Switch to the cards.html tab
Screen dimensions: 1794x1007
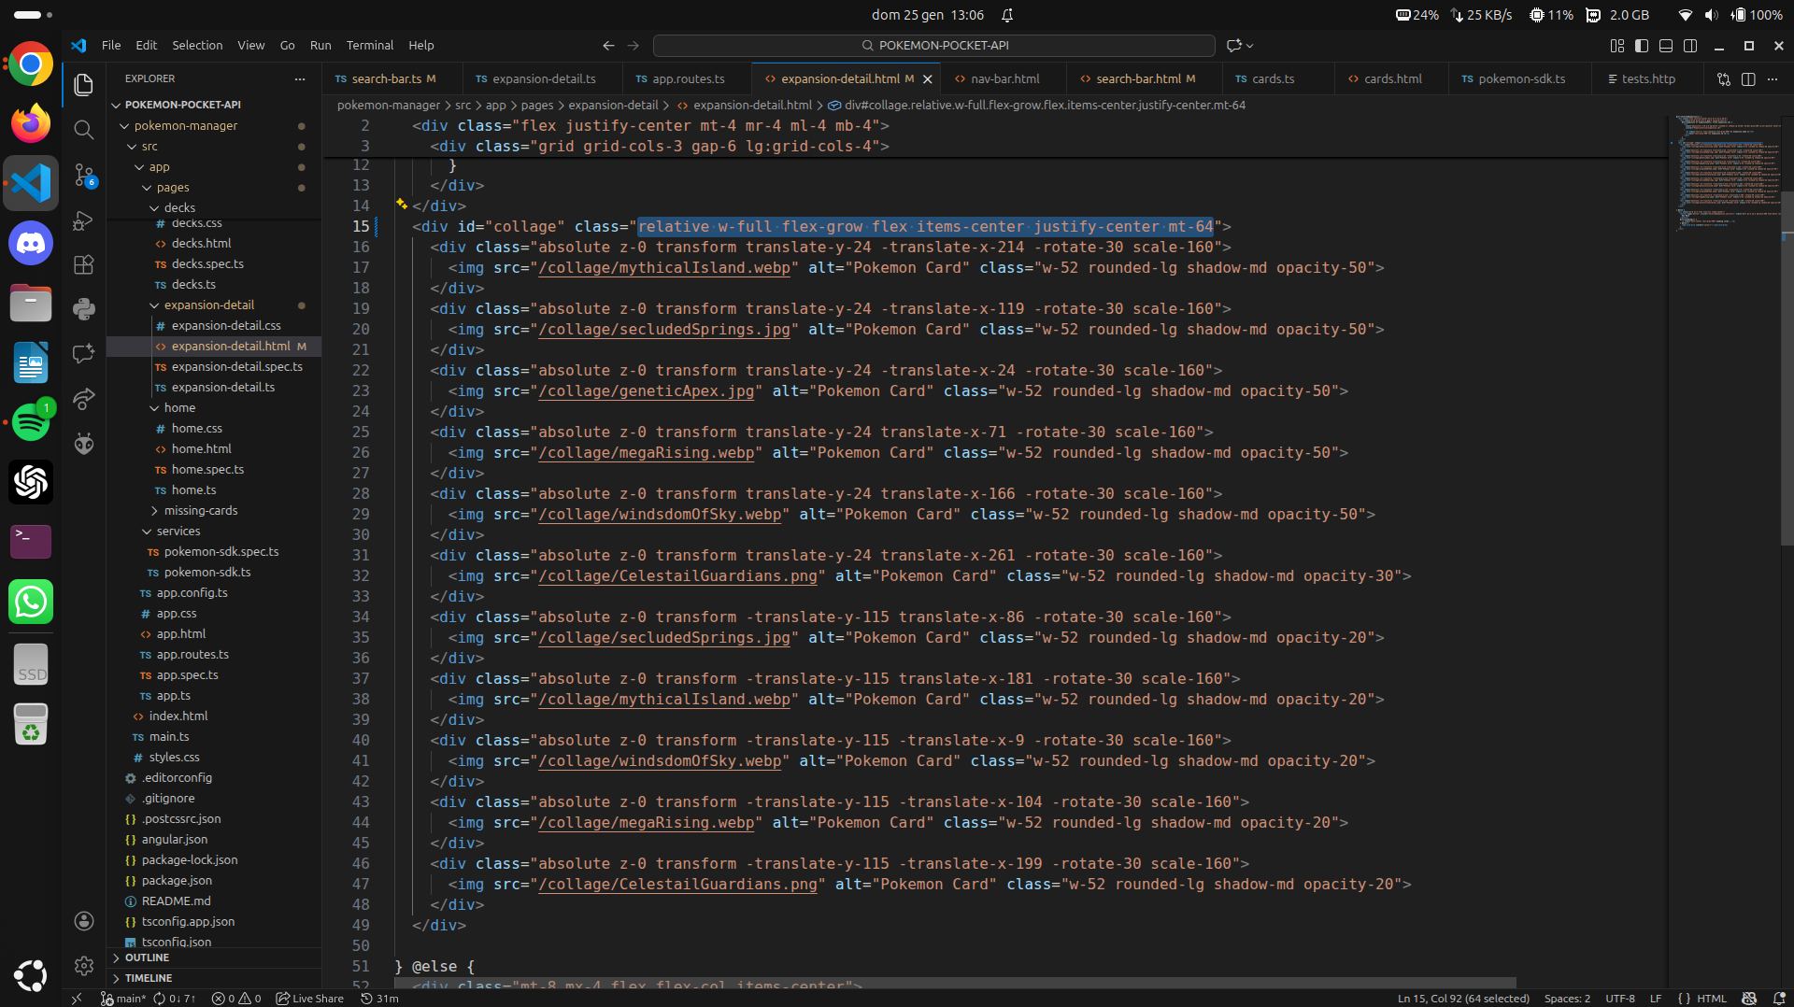click(x=1391, y=79)
